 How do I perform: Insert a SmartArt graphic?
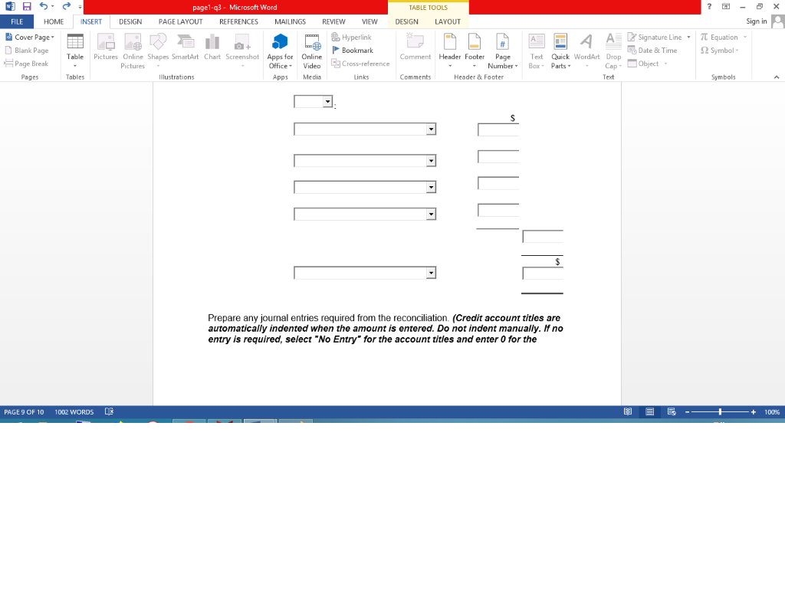pyautogui.click(x=186, y=48)
